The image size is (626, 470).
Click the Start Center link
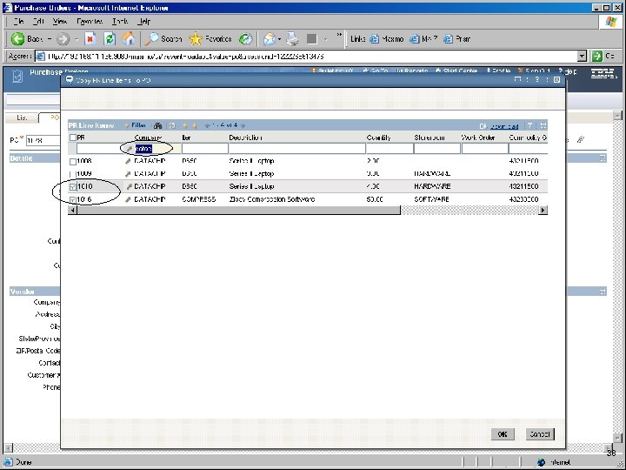(x=460, y=70)
